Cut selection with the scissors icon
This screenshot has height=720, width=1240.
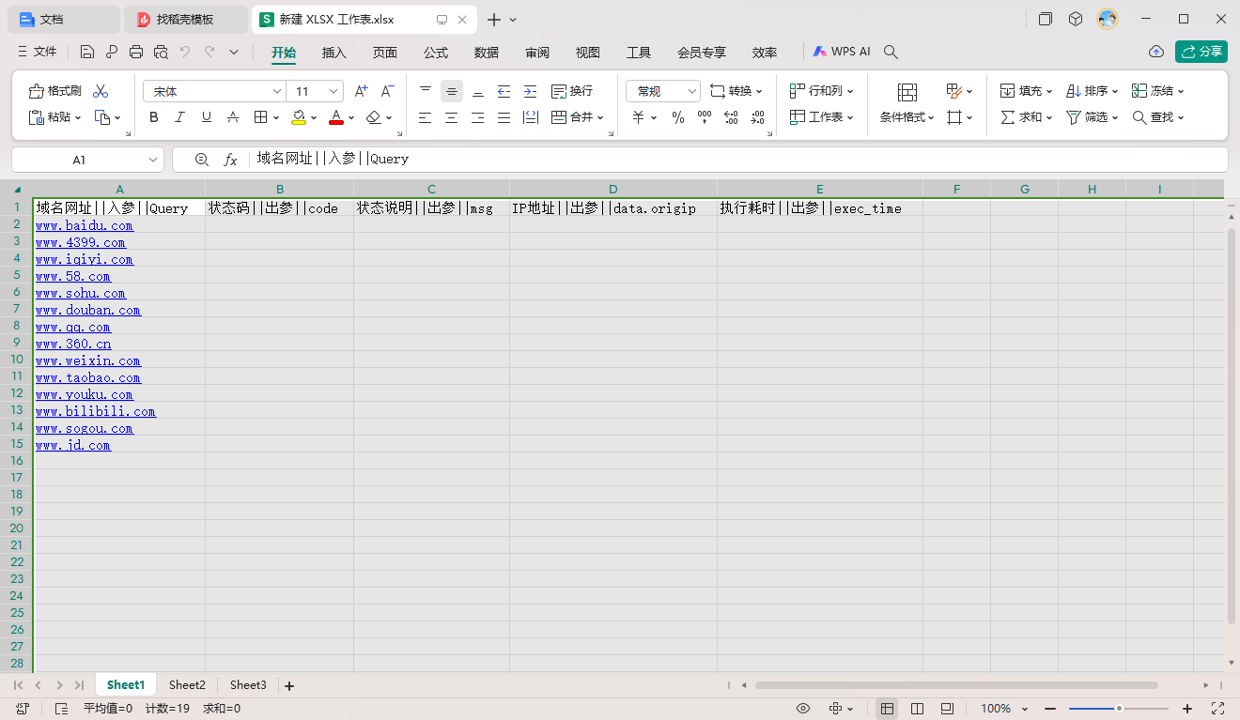[101, 91]
